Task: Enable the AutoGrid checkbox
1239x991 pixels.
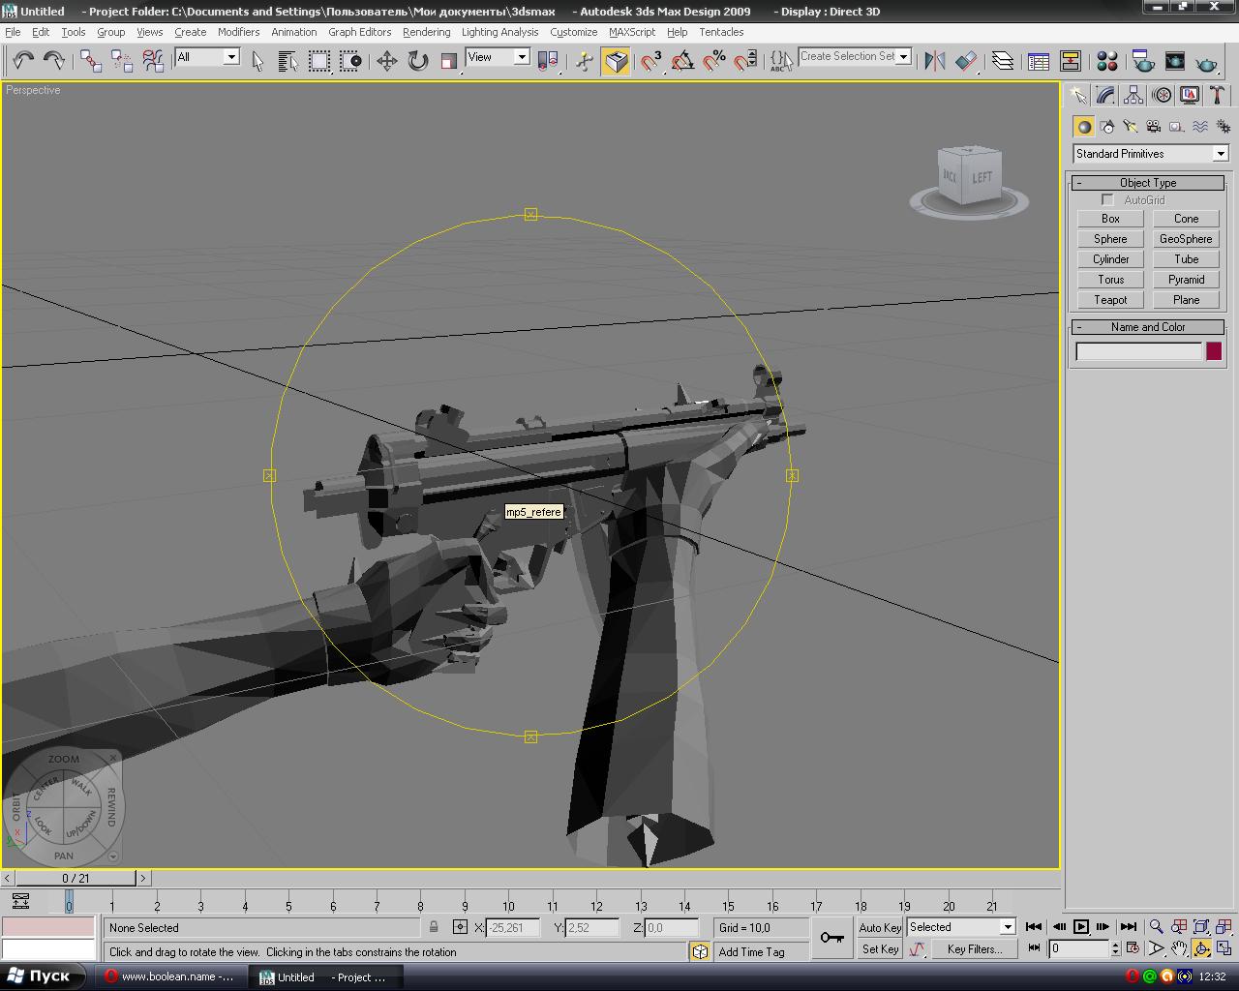Action: [x=1107, y=199]
